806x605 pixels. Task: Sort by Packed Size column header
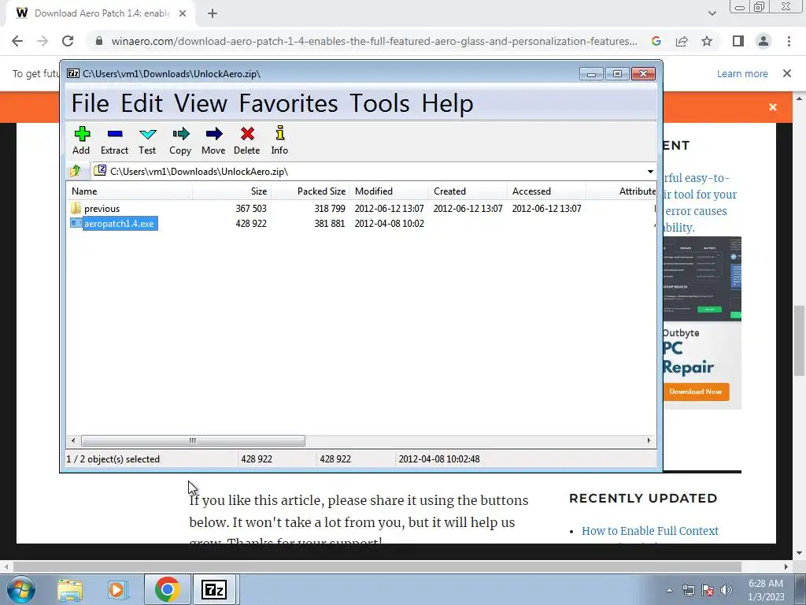310,191
